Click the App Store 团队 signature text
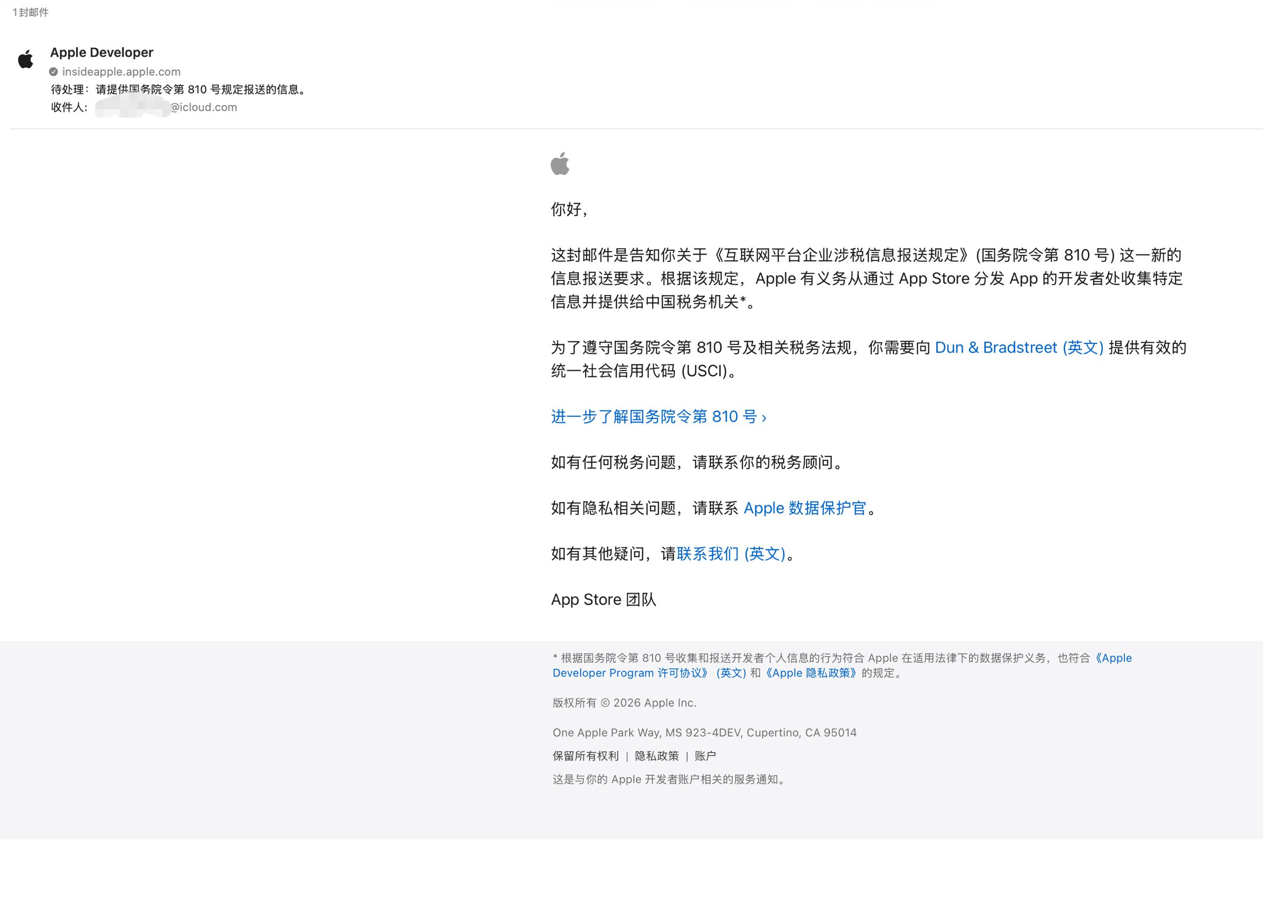1263x911 pixels. [604, 599]
